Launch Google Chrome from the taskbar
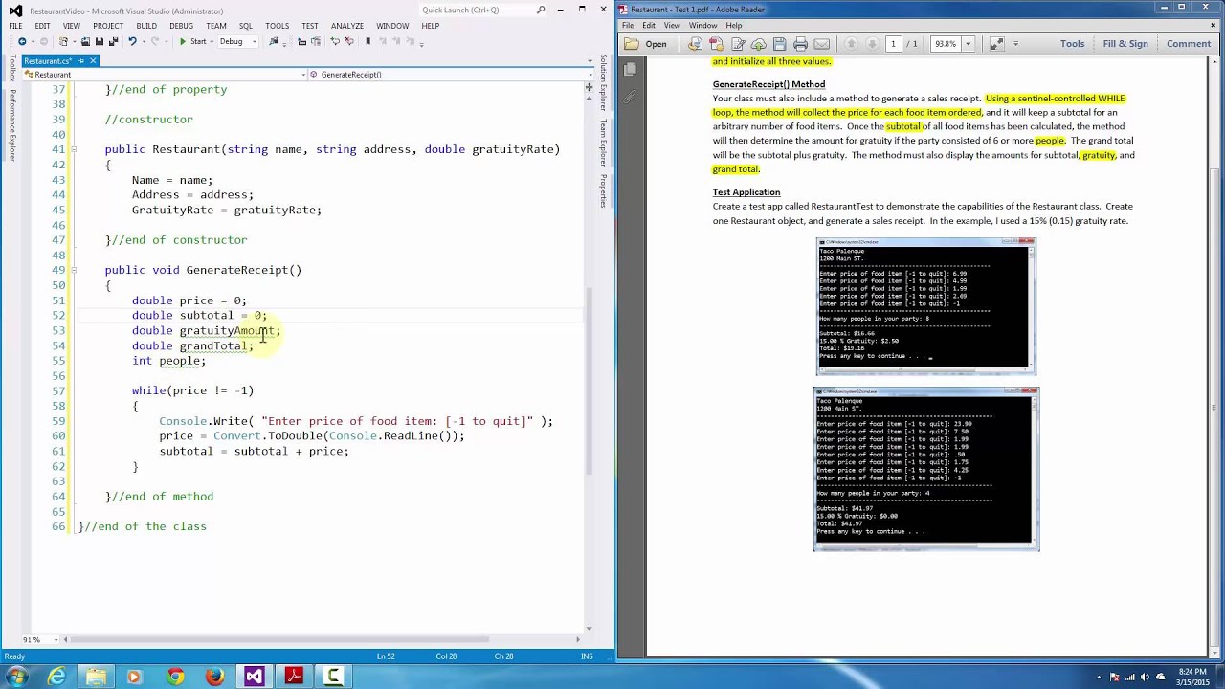Image resolution: width=1225 pixels, height=689 pixels. pos(174,677)
